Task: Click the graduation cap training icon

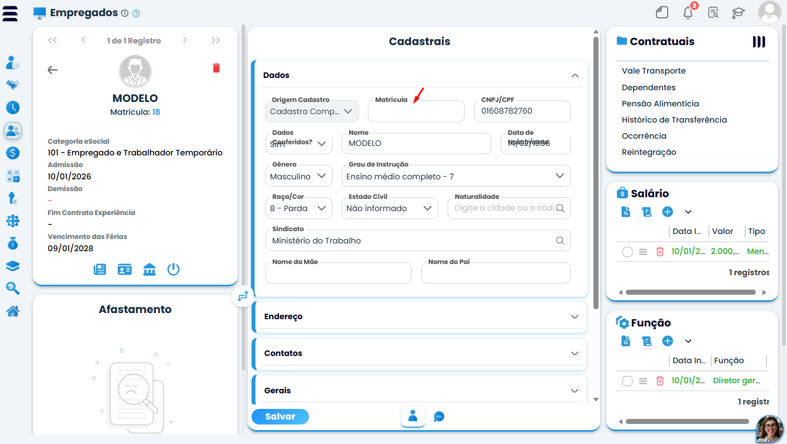Action: point(738,13)
